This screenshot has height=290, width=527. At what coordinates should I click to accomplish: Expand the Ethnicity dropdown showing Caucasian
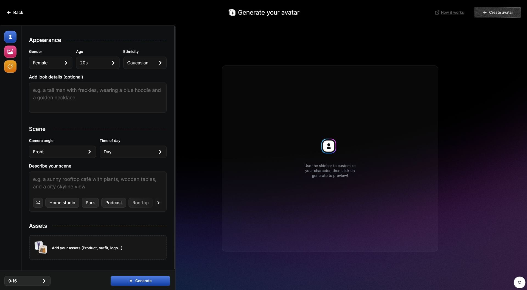pyautogui.click(x=145, y=63)
